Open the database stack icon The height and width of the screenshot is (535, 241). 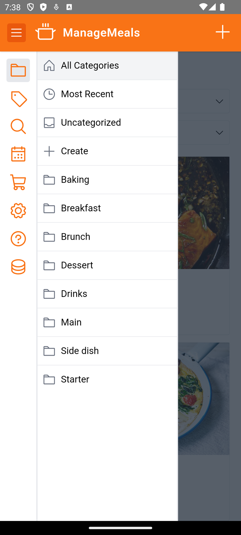[x=18, y=267]
